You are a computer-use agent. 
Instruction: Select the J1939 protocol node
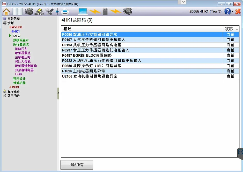pyautogui.click(x=14, y=87)
